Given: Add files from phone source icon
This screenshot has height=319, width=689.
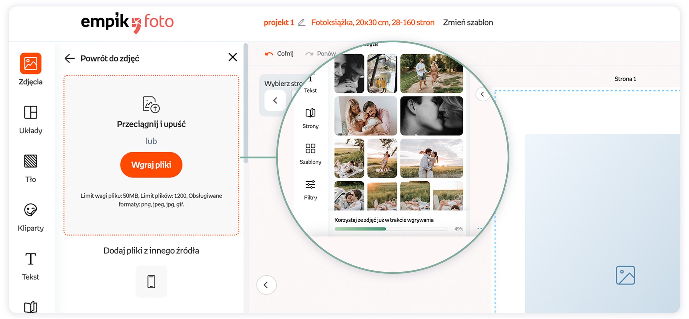Looking at the screenshot, I should click(x=151, y=282).
